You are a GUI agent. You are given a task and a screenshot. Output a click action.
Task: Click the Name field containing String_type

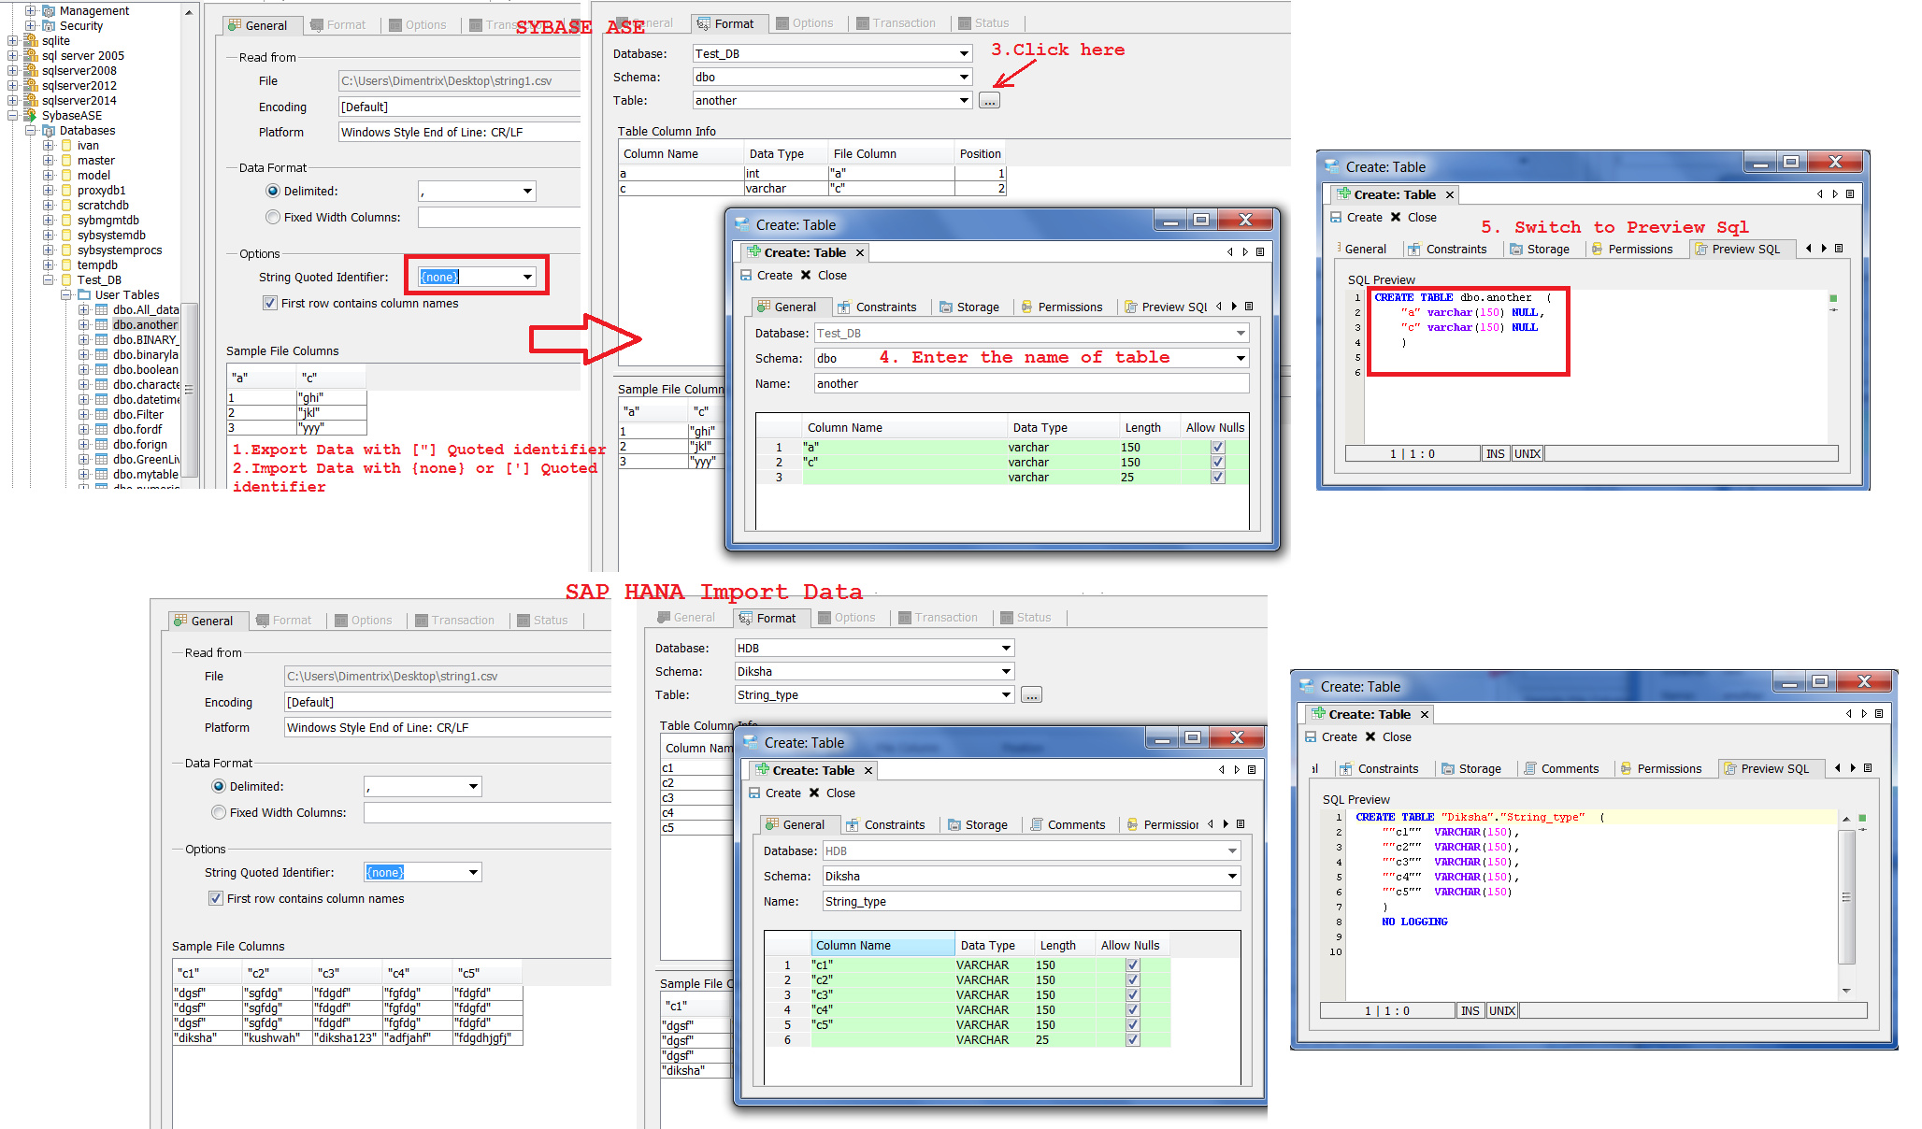pos(1031,902)
